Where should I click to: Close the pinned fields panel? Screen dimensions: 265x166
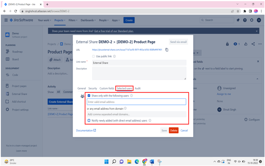(258, 61)
